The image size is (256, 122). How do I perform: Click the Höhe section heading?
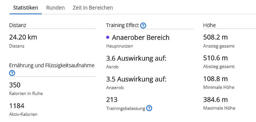[x=209, y=25]
